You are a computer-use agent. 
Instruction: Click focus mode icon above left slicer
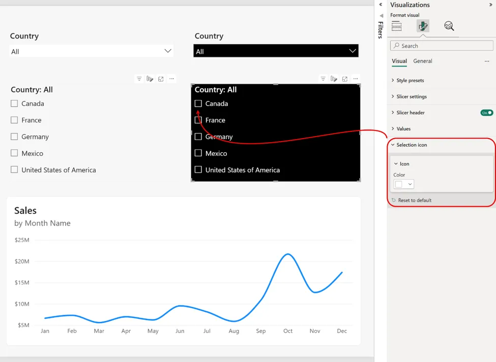tap(161, 79)
